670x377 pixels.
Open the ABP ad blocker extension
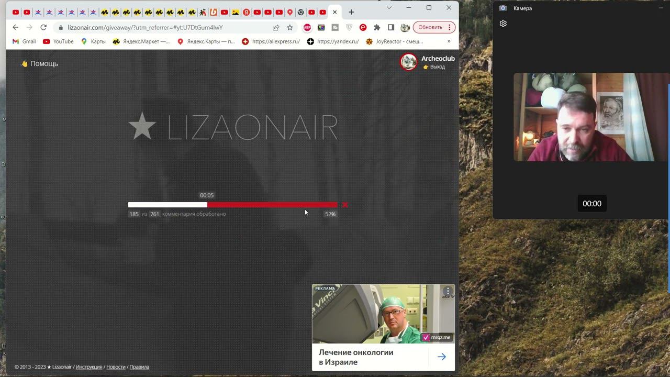coord(307,27)
